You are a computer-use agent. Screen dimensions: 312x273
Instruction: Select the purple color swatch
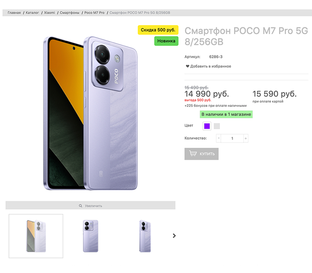pos(207,126)
